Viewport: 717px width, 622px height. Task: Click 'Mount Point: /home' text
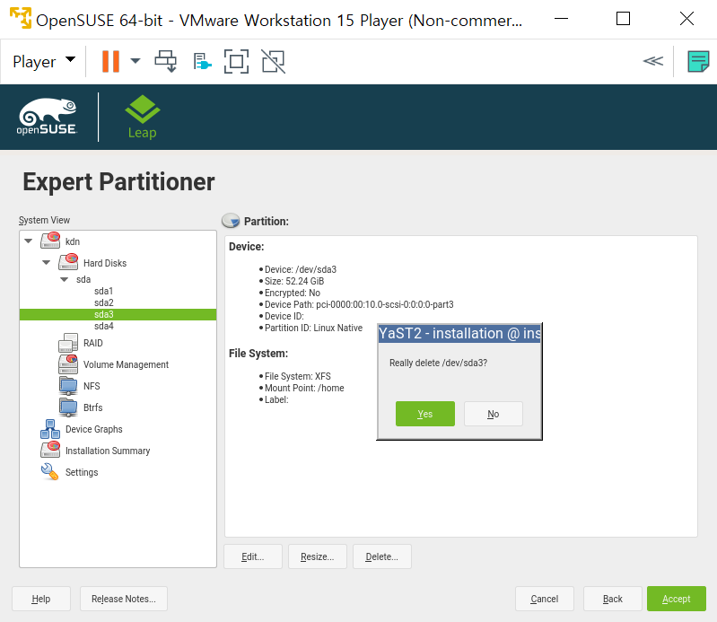(x=304, y=388)
